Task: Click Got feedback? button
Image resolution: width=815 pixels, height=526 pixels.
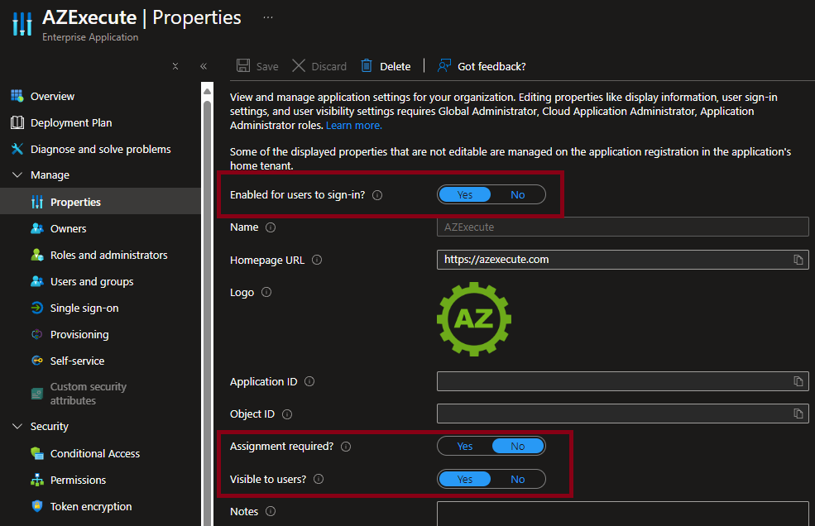Action: pyautogui.click(x=482, y=66)
